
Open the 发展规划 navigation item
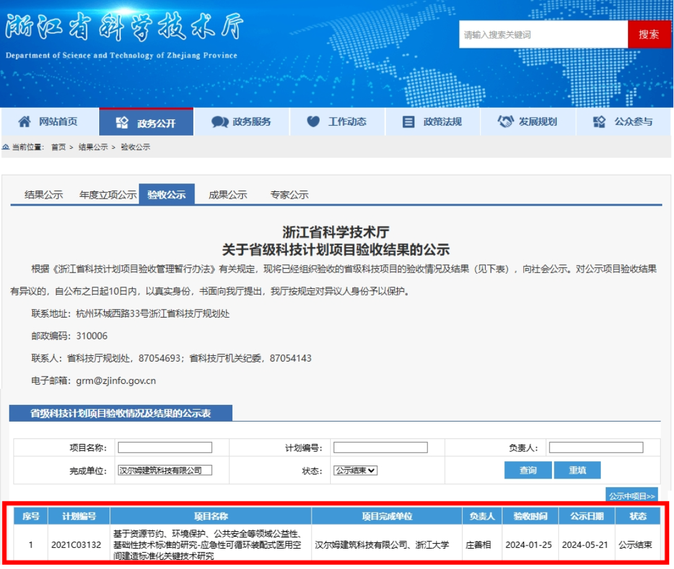pos(528,122)
